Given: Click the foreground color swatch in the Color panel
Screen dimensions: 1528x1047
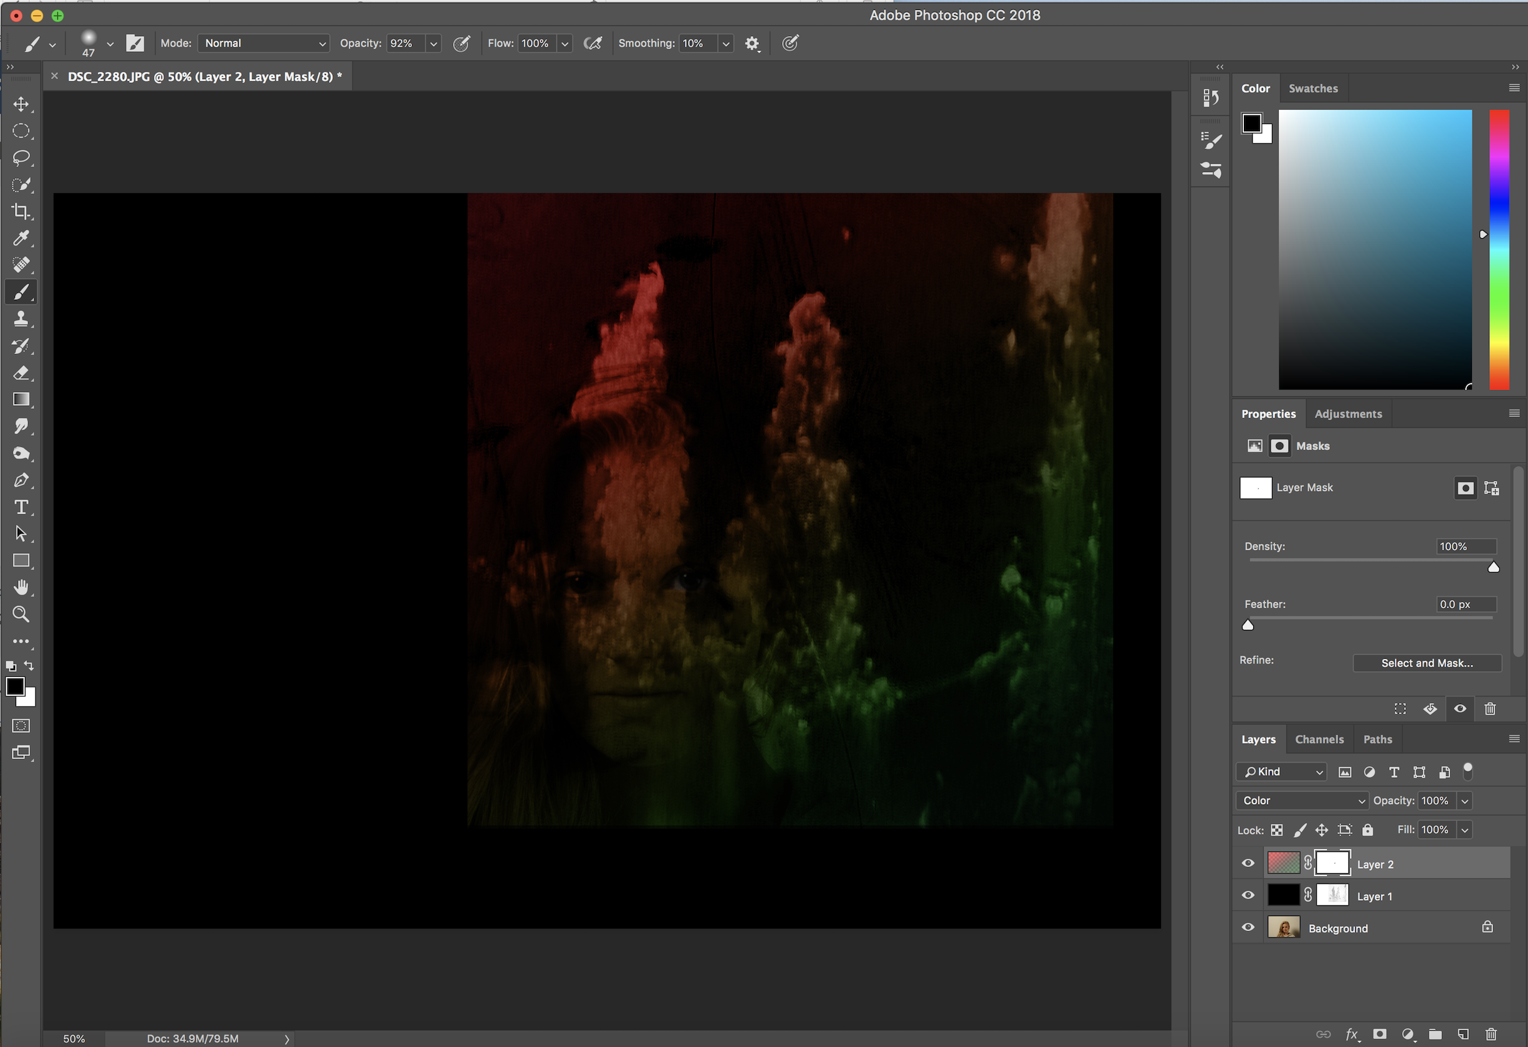Looking at the screenshot, I should 1251,123.
